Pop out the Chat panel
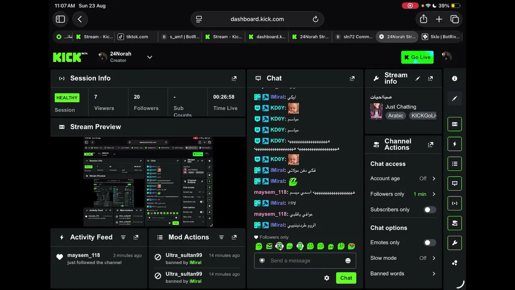The height and width of the screenshot is (290, 515). click(352, 79)
